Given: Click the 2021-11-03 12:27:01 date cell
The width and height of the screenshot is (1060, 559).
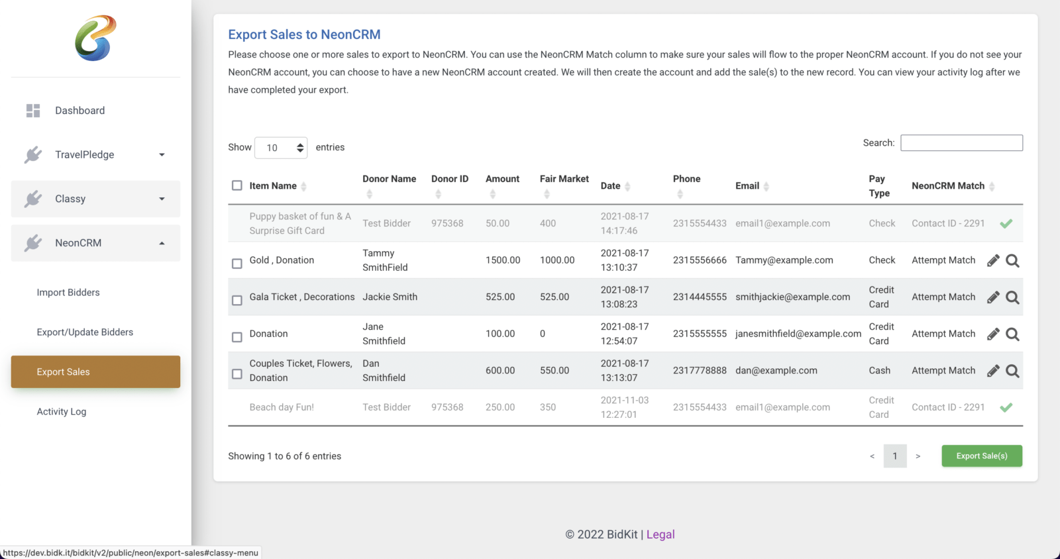Looking at the screenshot, I should click(625, 407).
